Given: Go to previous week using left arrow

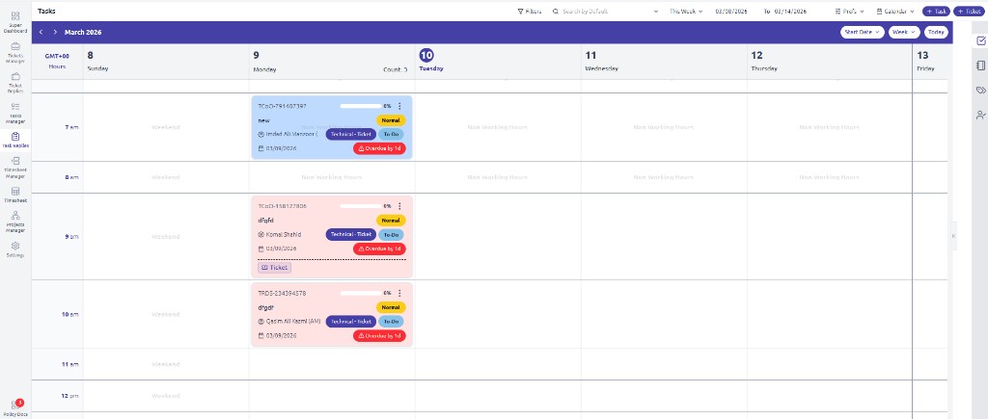Looking at the screenshot, I should coord(41,32).
